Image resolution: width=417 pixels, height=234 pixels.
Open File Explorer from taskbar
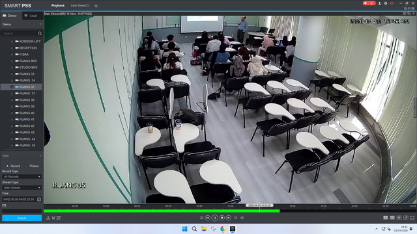pos(204,229)
